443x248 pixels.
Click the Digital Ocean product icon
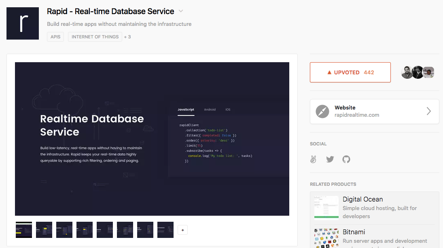(326, 207)
